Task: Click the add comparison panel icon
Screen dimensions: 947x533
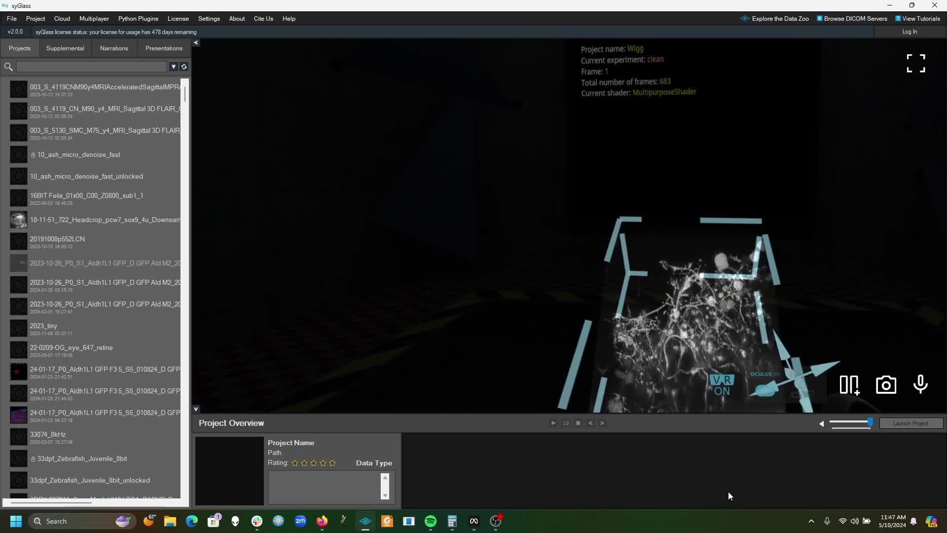Action: coord(850,385)
